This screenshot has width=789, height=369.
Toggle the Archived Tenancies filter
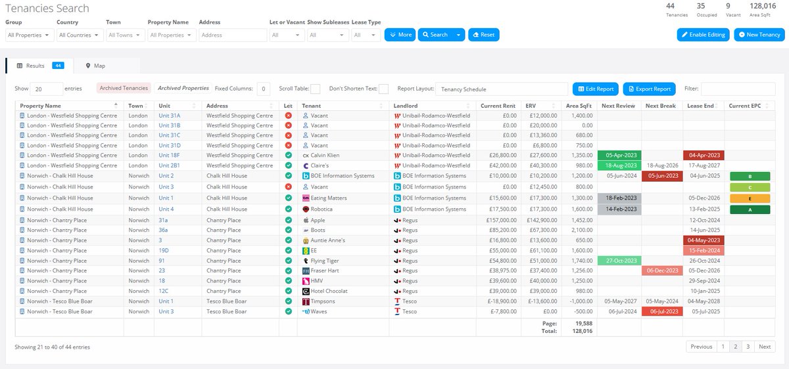pyautogui.click(x=124, y=88)
